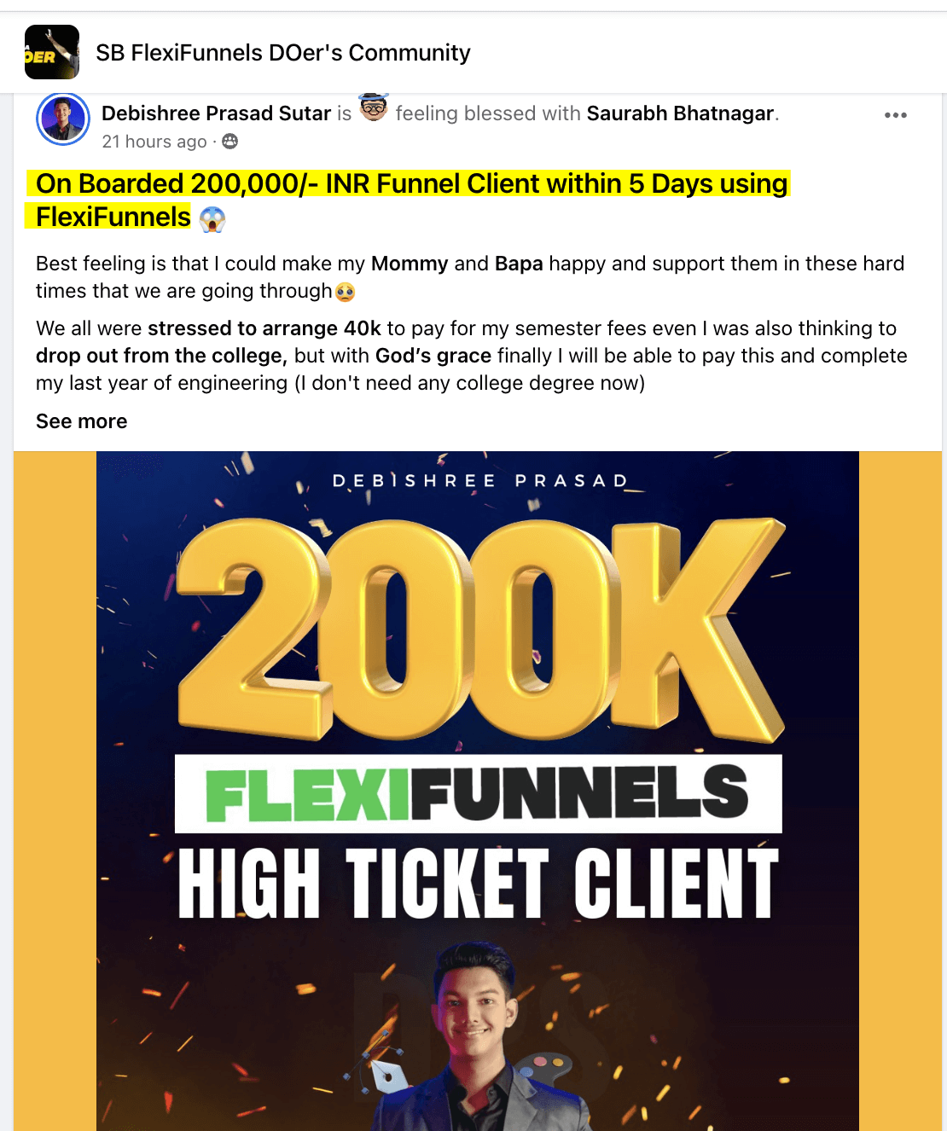Viewport: 947px width, 1131px height.
Task: Click the feeling blessed emoji icon
Action: 374,108
